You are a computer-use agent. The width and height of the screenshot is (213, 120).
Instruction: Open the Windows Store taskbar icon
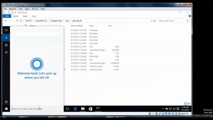91,109
